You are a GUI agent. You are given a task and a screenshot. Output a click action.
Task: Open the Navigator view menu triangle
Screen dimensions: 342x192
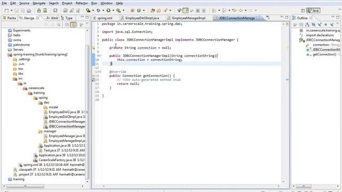(x=87, y=23)
